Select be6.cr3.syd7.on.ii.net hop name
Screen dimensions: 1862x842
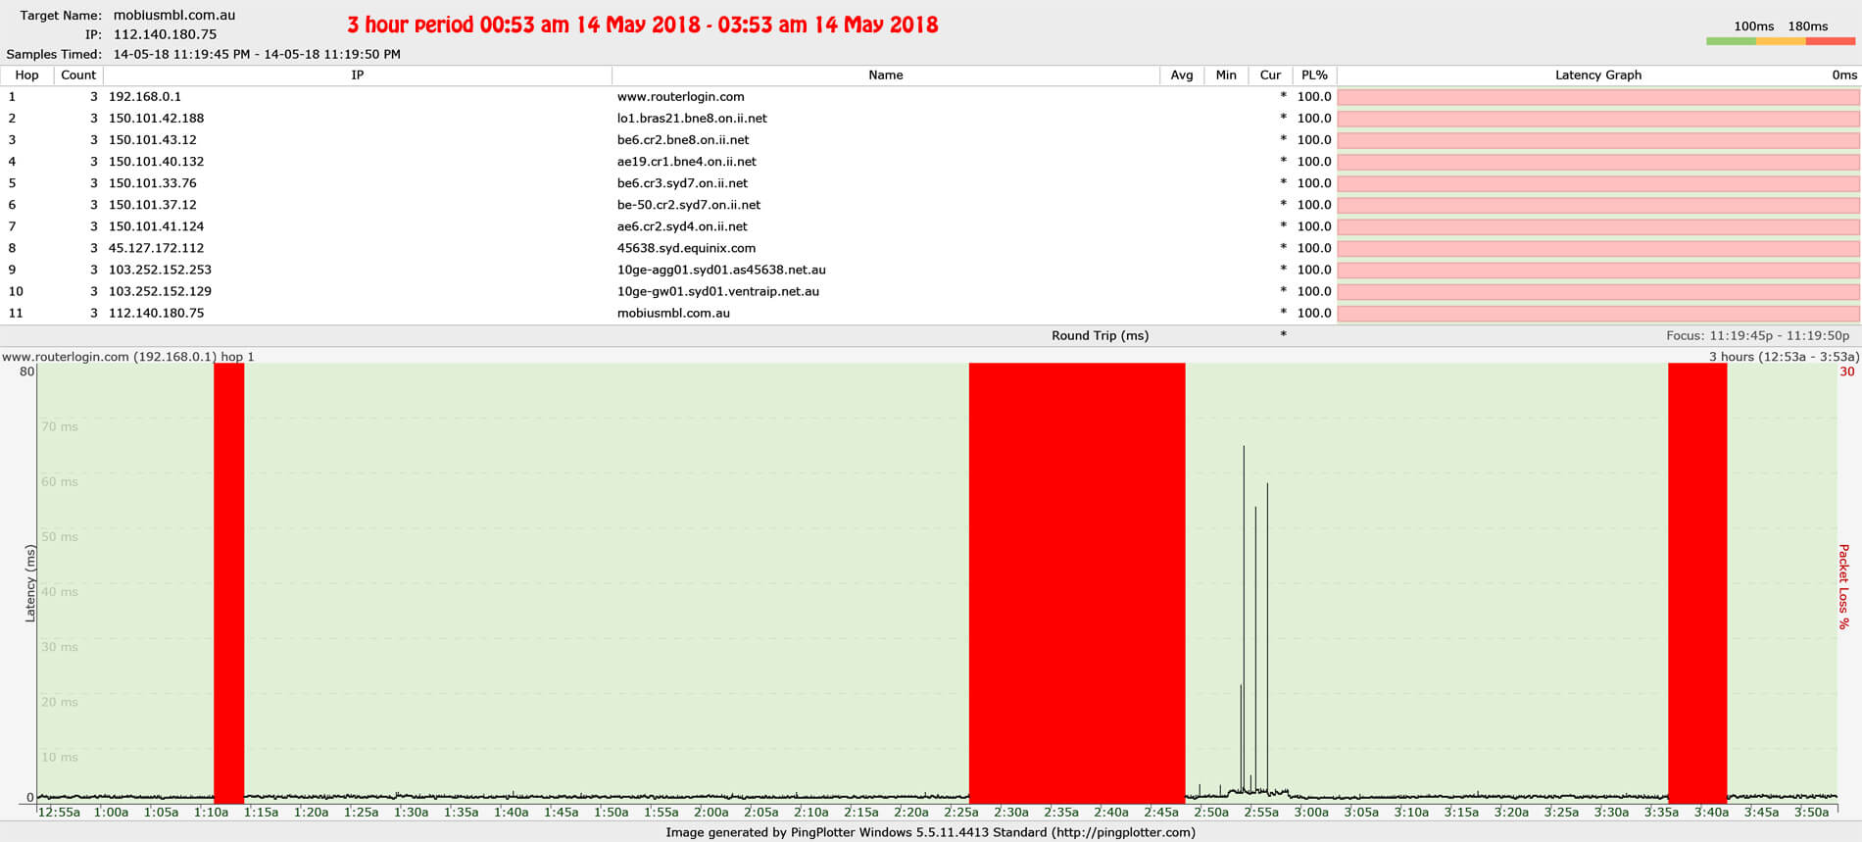click(x=682, y=183)
